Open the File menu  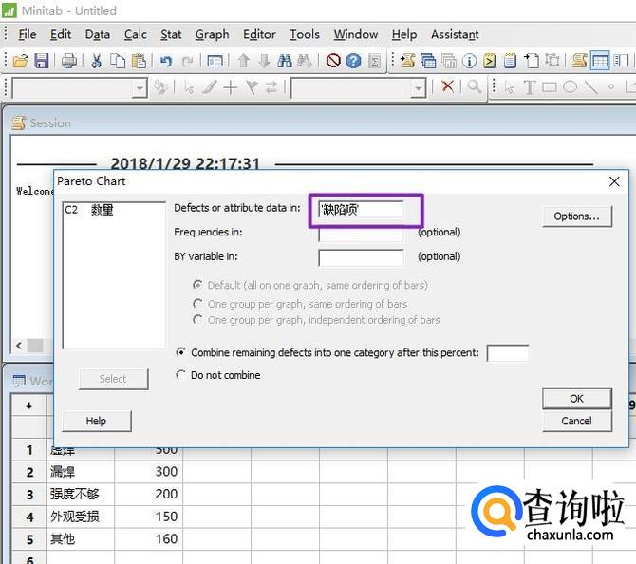click(28, 34)
